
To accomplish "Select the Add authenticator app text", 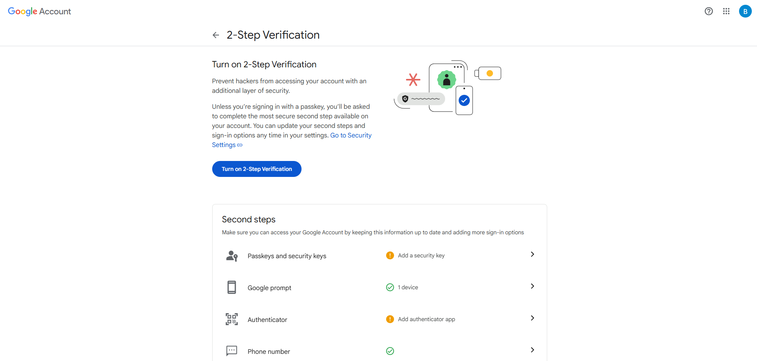I will 426,319.
